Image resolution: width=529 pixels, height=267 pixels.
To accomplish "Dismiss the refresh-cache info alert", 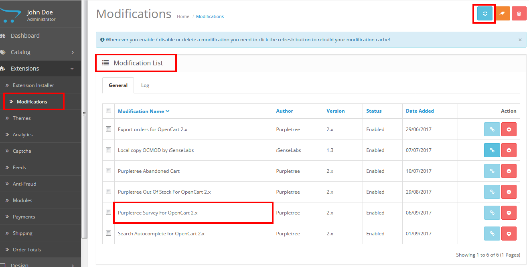I will (520, 40).
